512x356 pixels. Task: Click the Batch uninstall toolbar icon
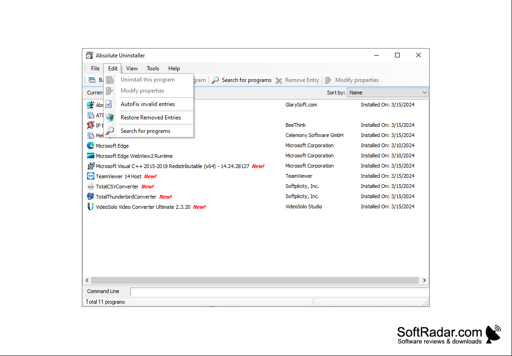pos(93,80)
